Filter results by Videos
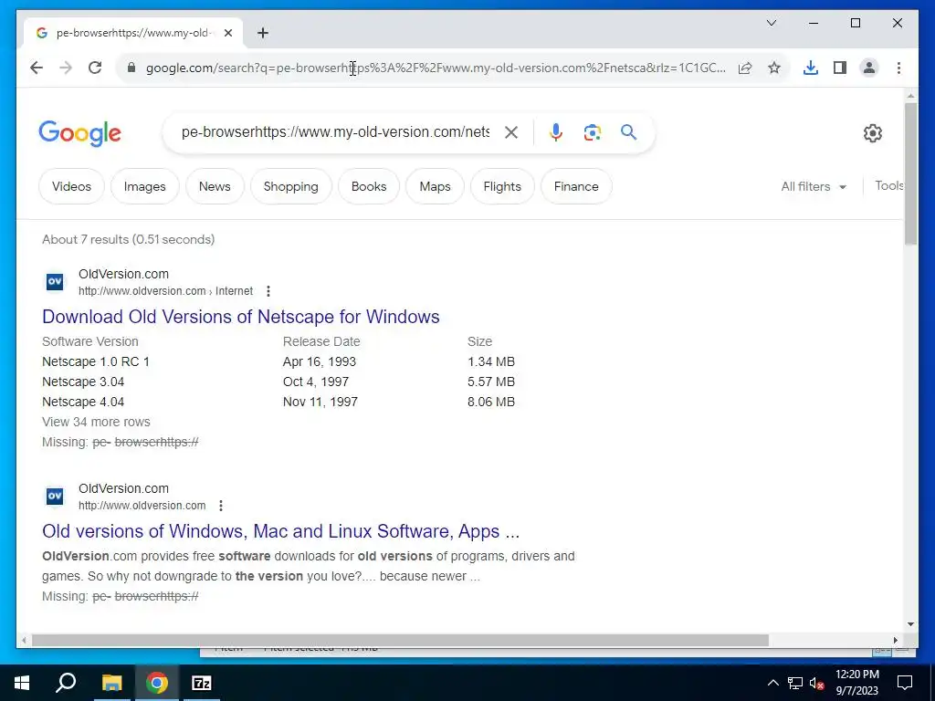 tap(71, 186)
